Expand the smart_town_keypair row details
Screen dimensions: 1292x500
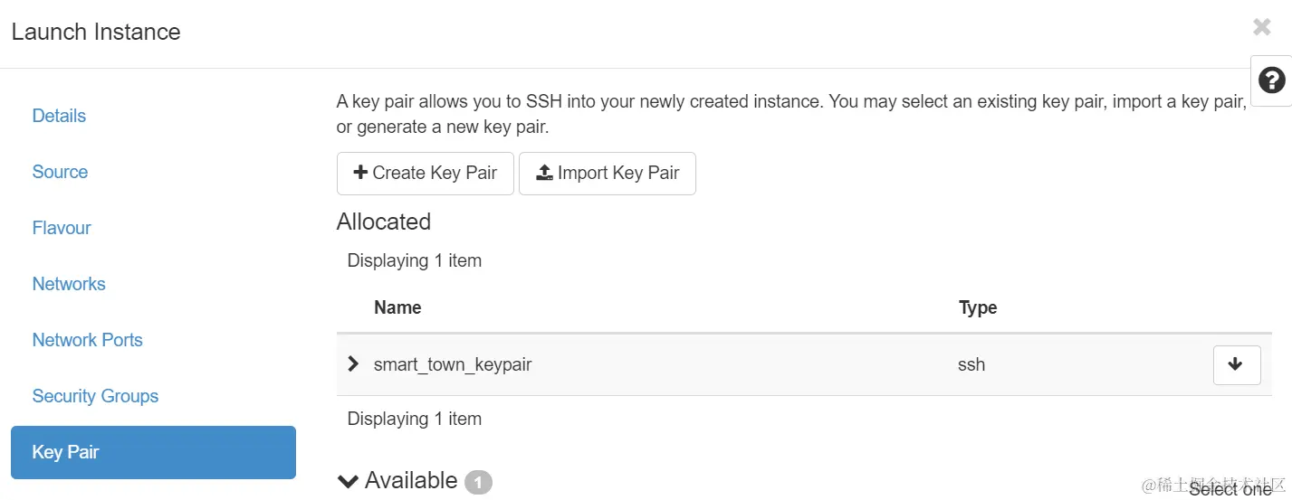354,364
